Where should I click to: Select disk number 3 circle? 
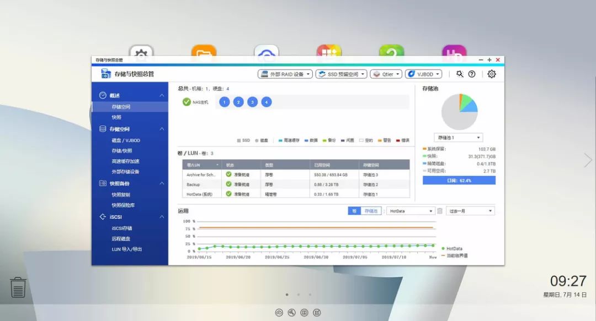252,102
